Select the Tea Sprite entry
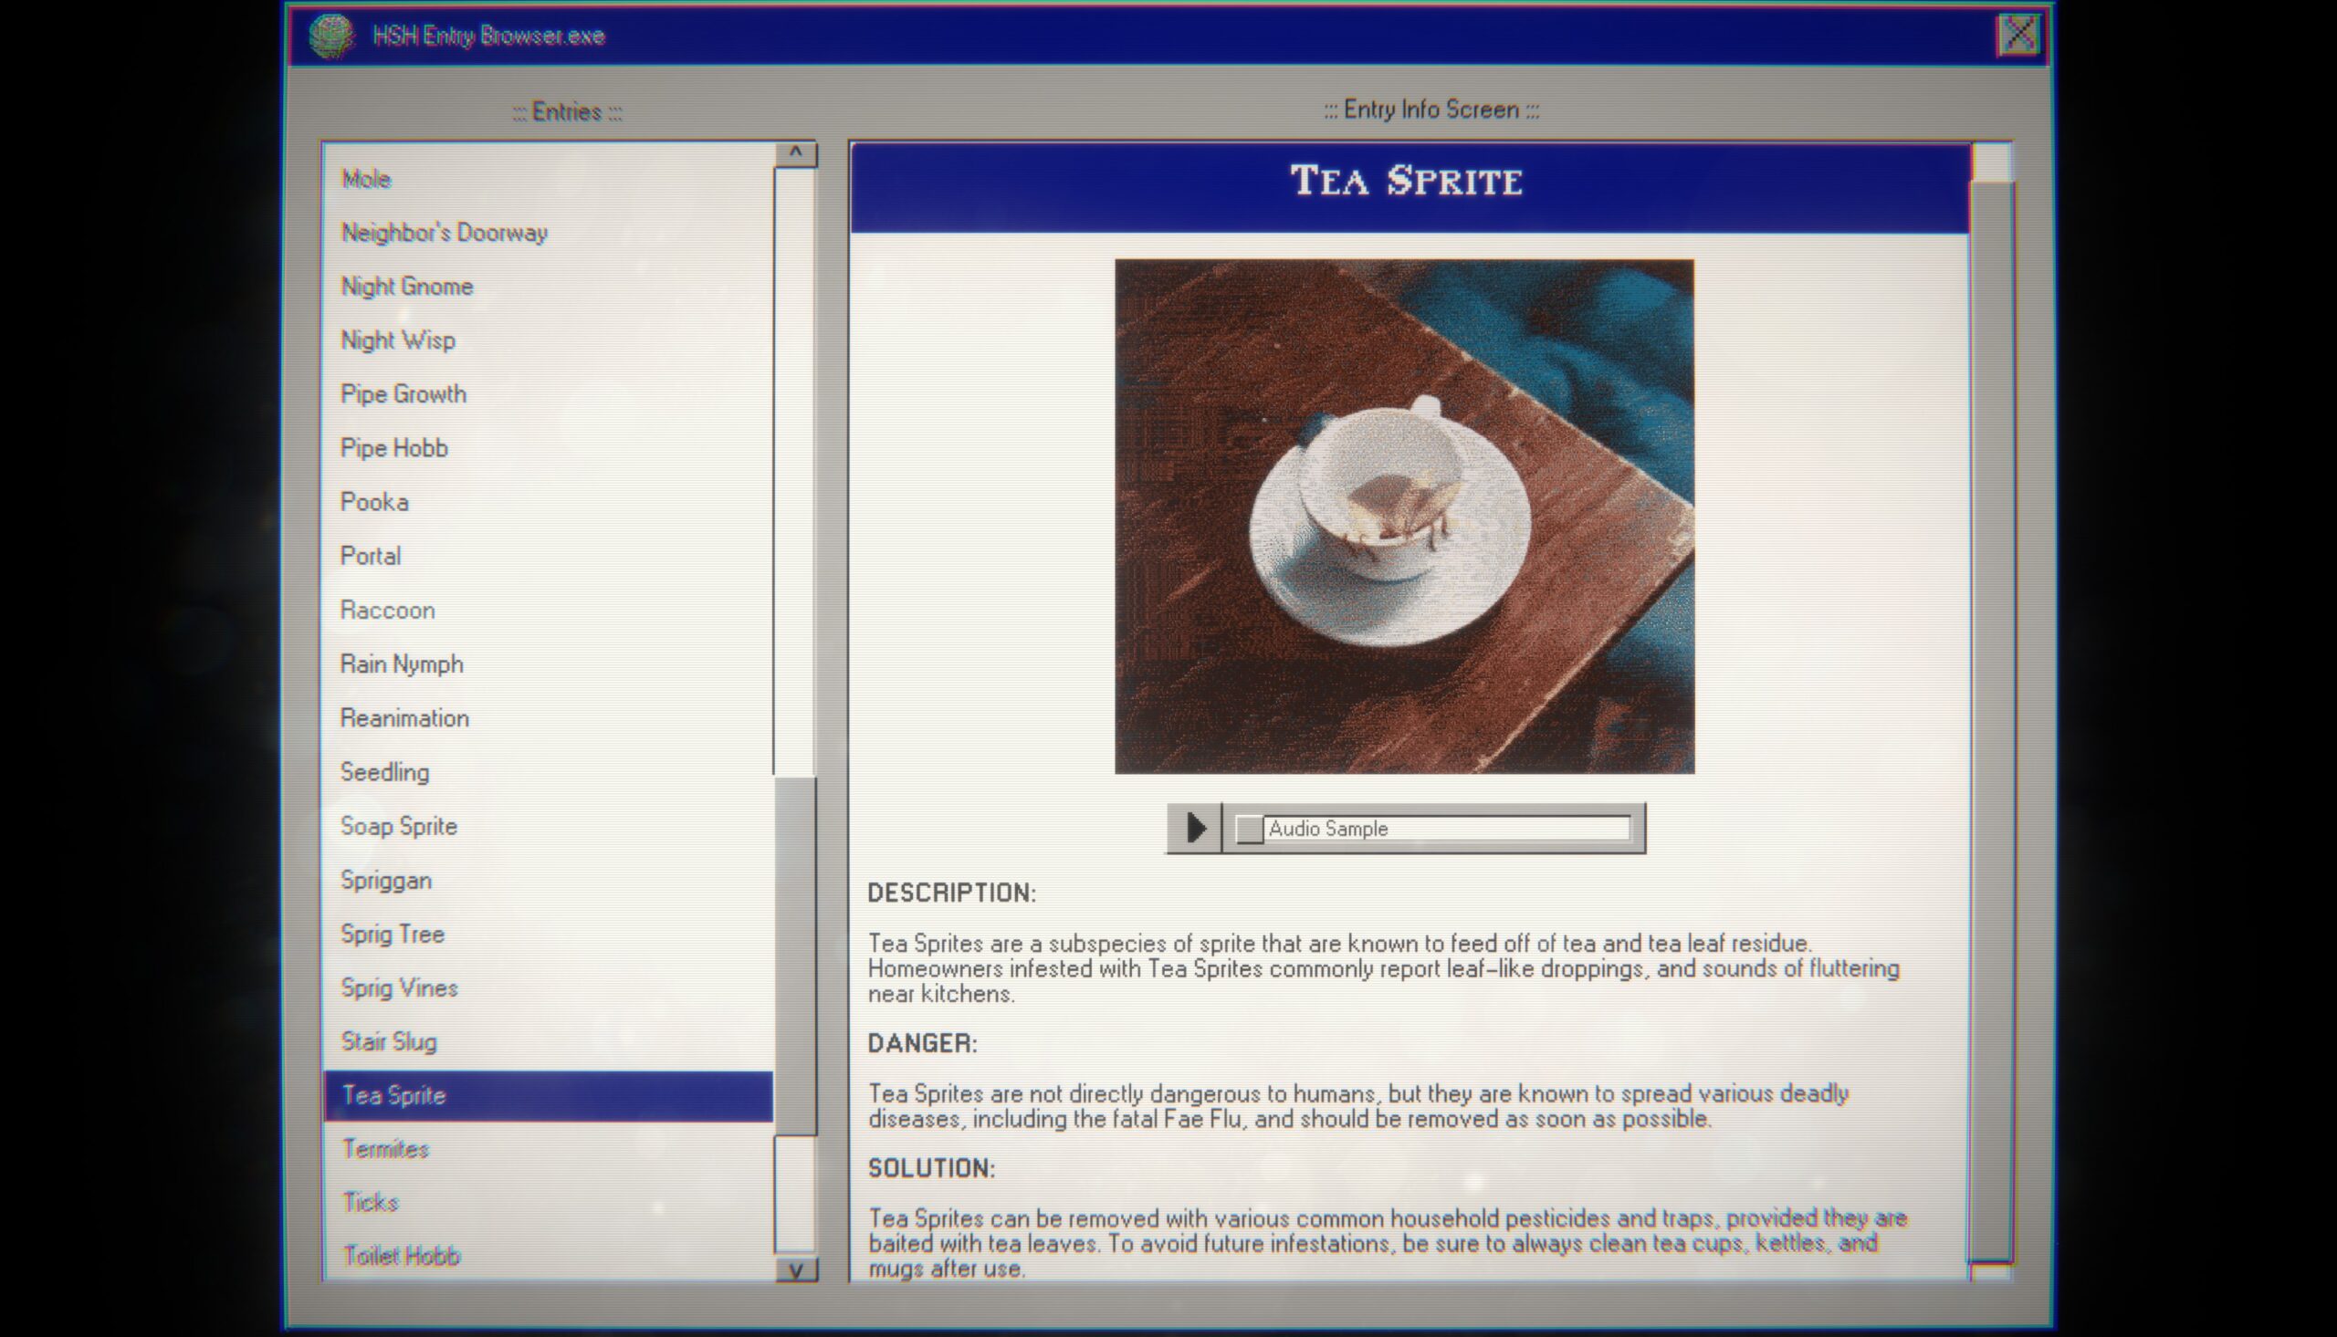The height and width of the screenshot is (1337, 2337). click(x=546, y=1094)
